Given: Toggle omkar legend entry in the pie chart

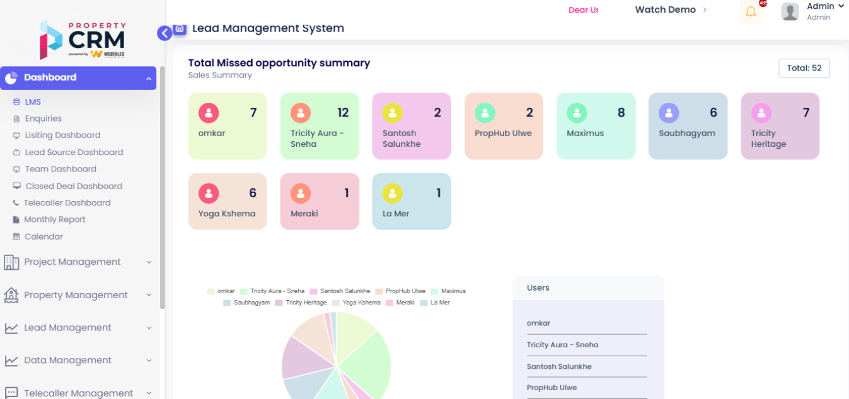Looking at the screenshot, I should (x=221, y=291).
